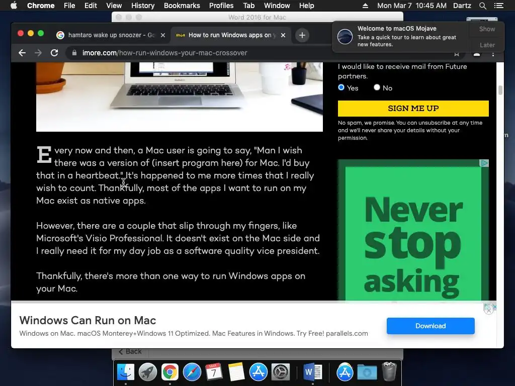Click the Mojave notification icon

click(x=345, y=36)
